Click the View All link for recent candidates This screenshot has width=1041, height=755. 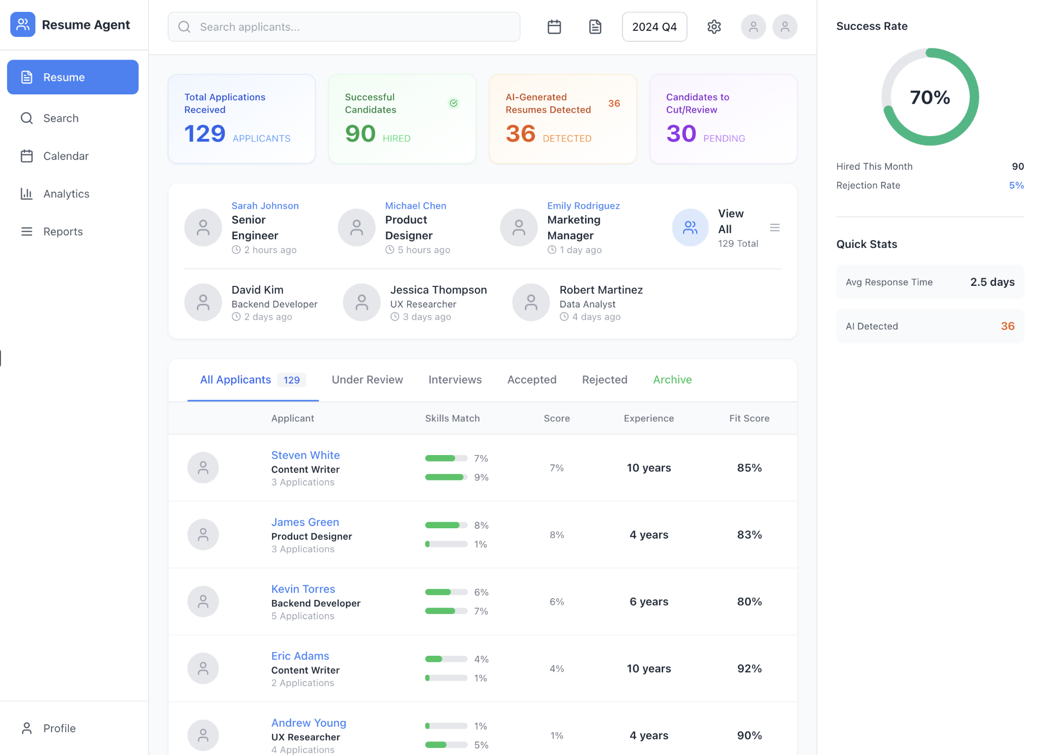(730, 221)
